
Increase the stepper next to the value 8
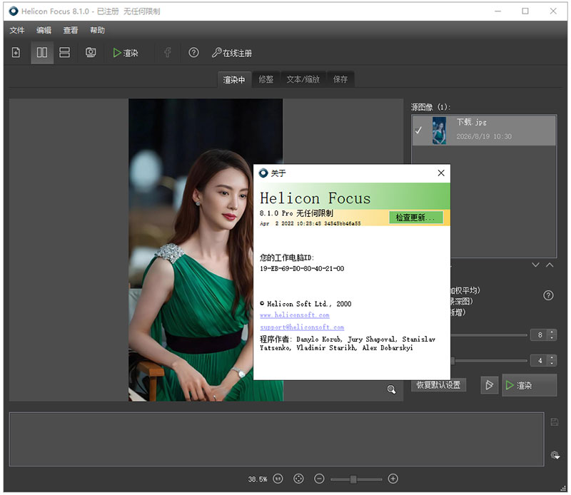coord(552,332)
